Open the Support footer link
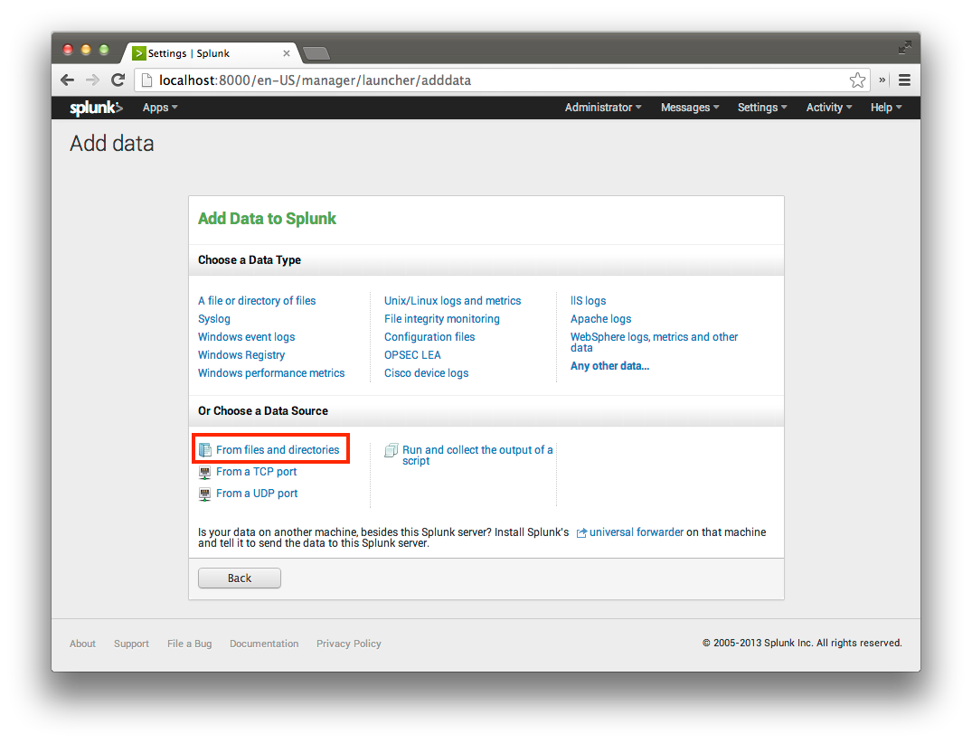The height and width of the screenshot is (743, 972). (131, 644)
